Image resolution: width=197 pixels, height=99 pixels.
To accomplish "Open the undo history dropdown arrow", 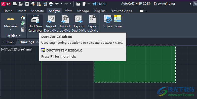I will coord(61,4).
